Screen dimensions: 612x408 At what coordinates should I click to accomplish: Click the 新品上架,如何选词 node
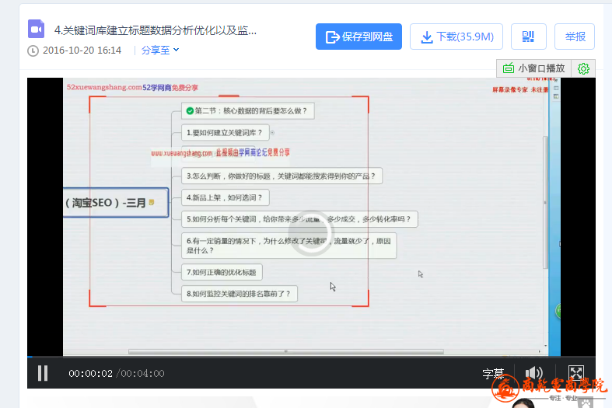click(x=227, y=197)
